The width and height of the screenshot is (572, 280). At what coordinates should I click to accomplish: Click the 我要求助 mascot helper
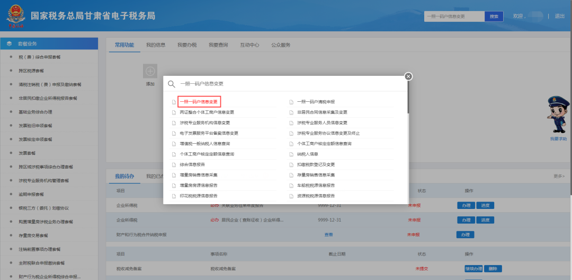(x=559, y=118)
